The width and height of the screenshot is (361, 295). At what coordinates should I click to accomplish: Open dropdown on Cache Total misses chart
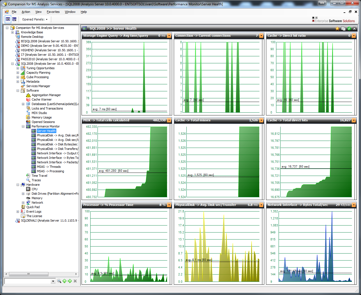coord(261,120)
